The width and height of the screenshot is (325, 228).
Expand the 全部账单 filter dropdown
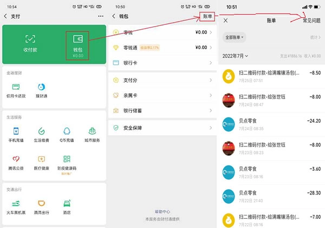coord(234,38)
